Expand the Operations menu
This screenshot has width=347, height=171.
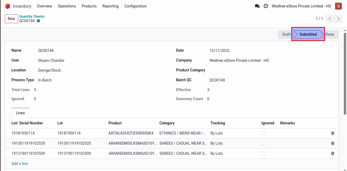point(67,6)
